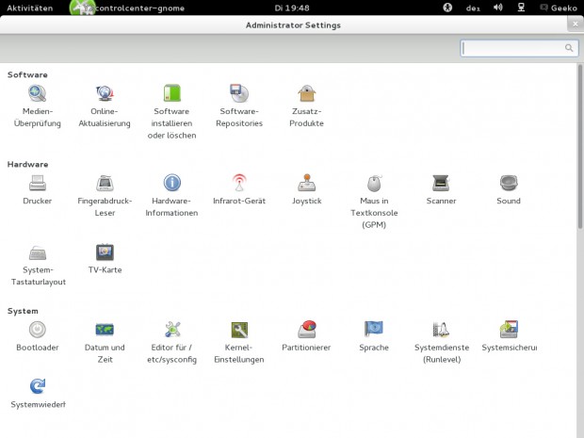Open Medien-Überprüfung module
Image resolution: width=584 pixels, height=438 pixels.
38,106
